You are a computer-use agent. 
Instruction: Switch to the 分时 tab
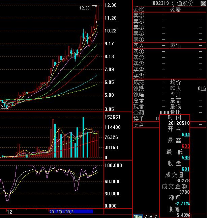tap(148, 216)
